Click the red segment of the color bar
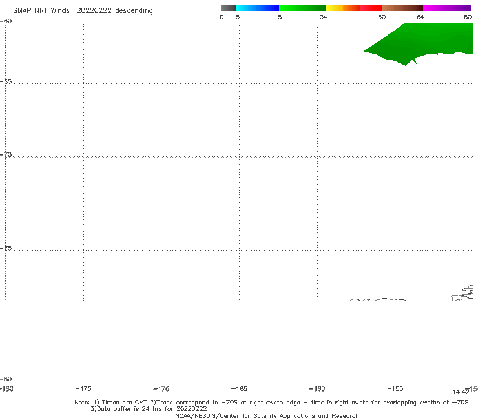478x420 pixels. coord(371,8)
